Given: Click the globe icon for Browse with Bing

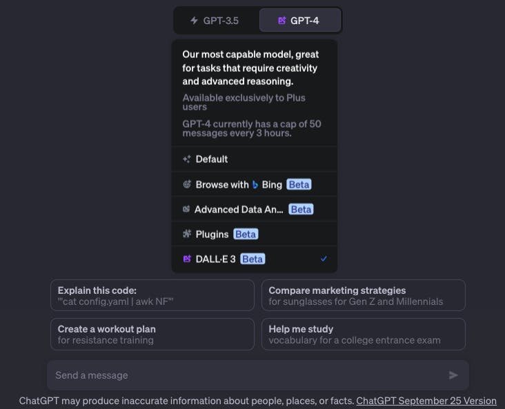Looking at the screenshot, I should [x=187, y=184].
